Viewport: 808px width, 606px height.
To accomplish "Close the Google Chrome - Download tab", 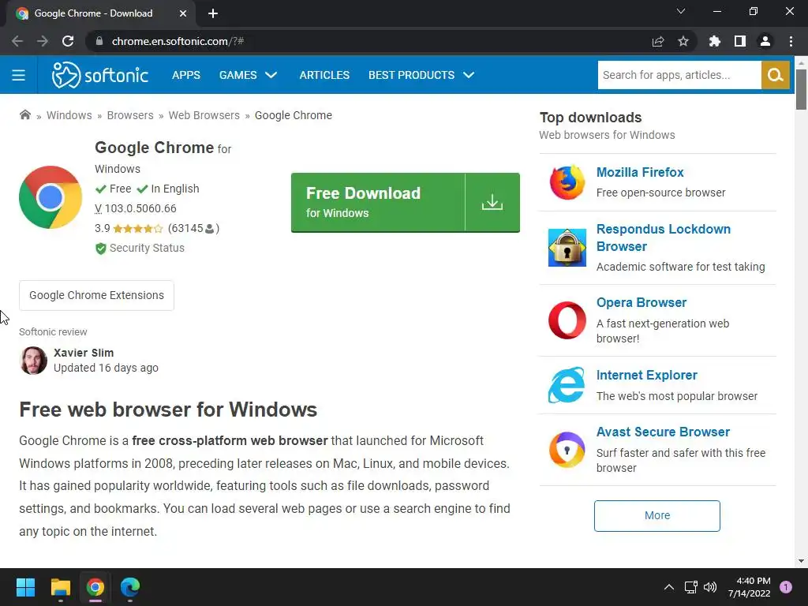I will [x=183, y=13].
